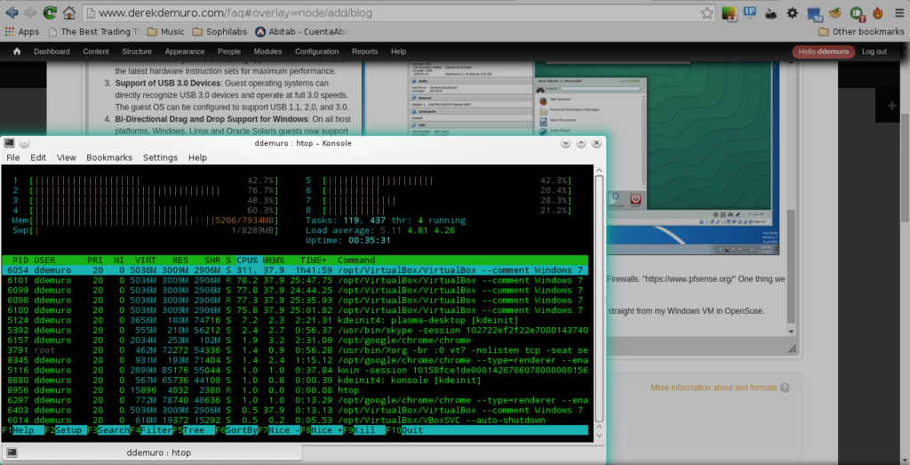
Task: Reload the page with the green refresh icon
Action: click(51, 12)
